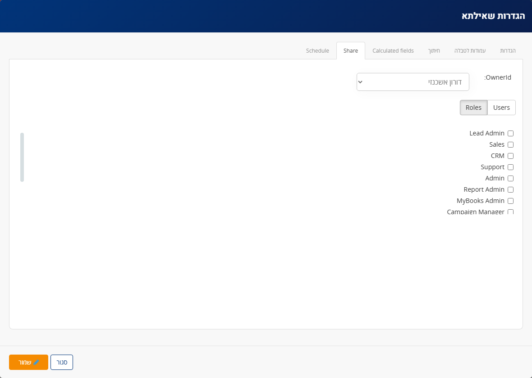This screenshot has width=532, height=378.
Task: Toggle the Support role checkbox
Action: (x=511, y=167)
